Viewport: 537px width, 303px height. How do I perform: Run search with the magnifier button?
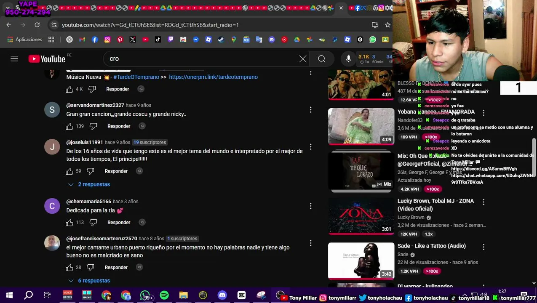pyautogui.click(x=322, y=59)
